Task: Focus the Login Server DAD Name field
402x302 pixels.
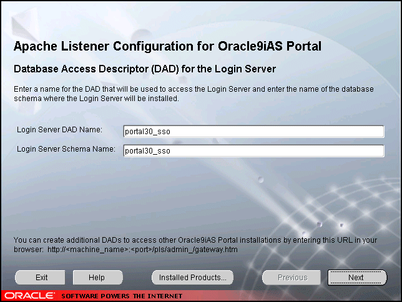Action: [253, 132]
